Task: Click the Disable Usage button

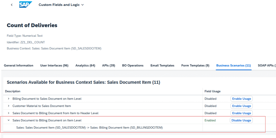Action: 241,121
